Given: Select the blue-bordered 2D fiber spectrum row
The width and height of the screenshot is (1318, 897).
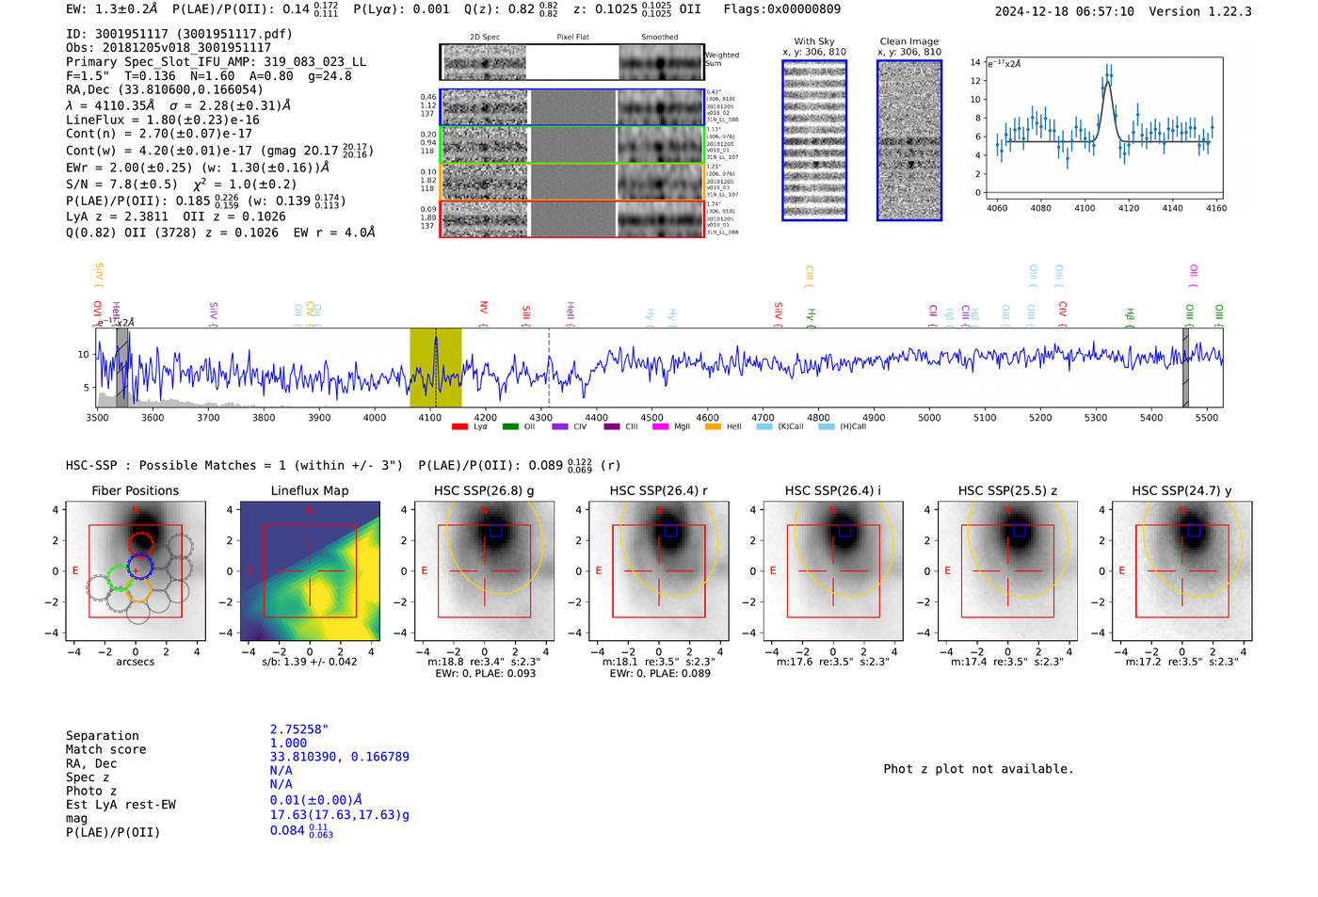Looking at the screenshot, I should (x=571, y=107).
